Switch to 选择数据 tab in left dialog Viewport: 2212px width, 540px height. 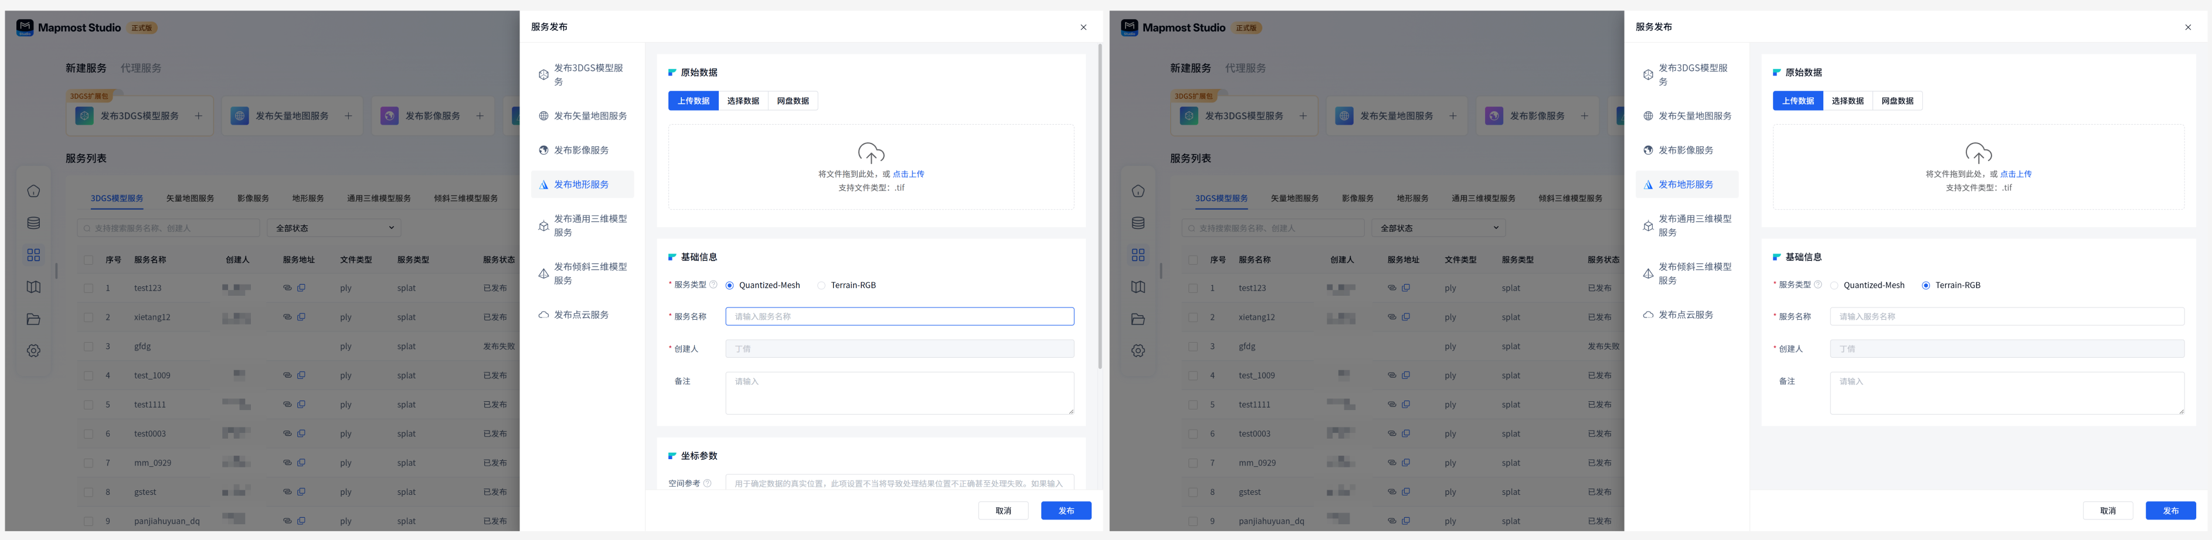click(743, 101)
